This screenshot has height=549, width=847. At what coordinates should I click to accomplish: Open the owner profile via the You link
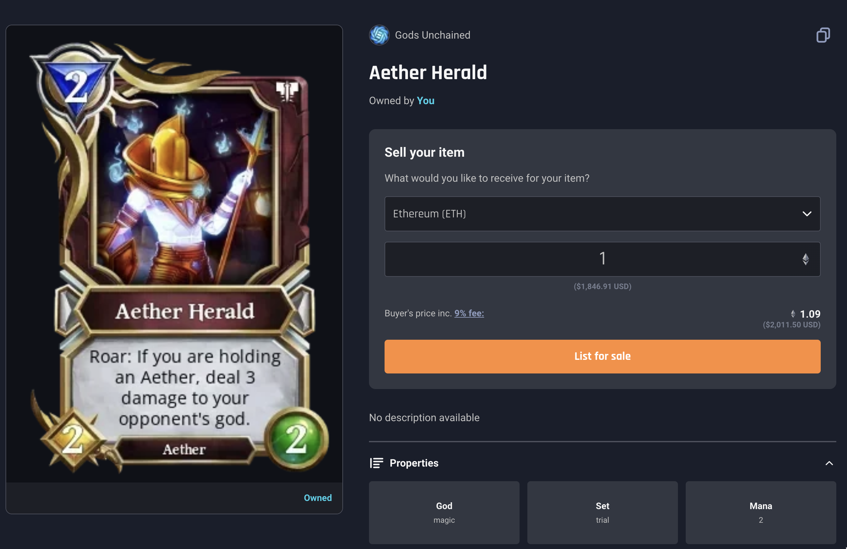pyautogui.click(x=426, y=101)
